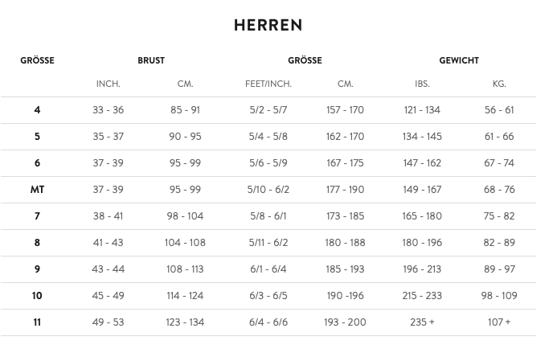The image size is (553, 353).
Task: Select weight value 180 - 196
Action: [422, 243]
